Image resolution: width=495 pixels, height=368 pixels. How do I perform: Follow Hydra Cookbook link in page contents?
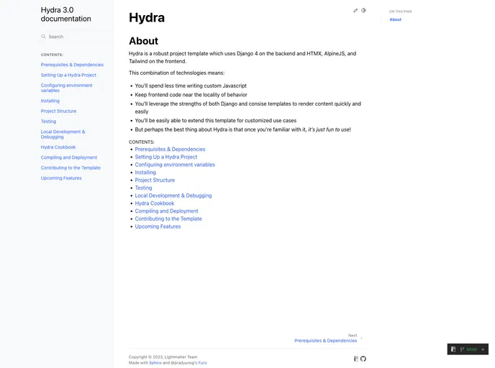[155, 203]
